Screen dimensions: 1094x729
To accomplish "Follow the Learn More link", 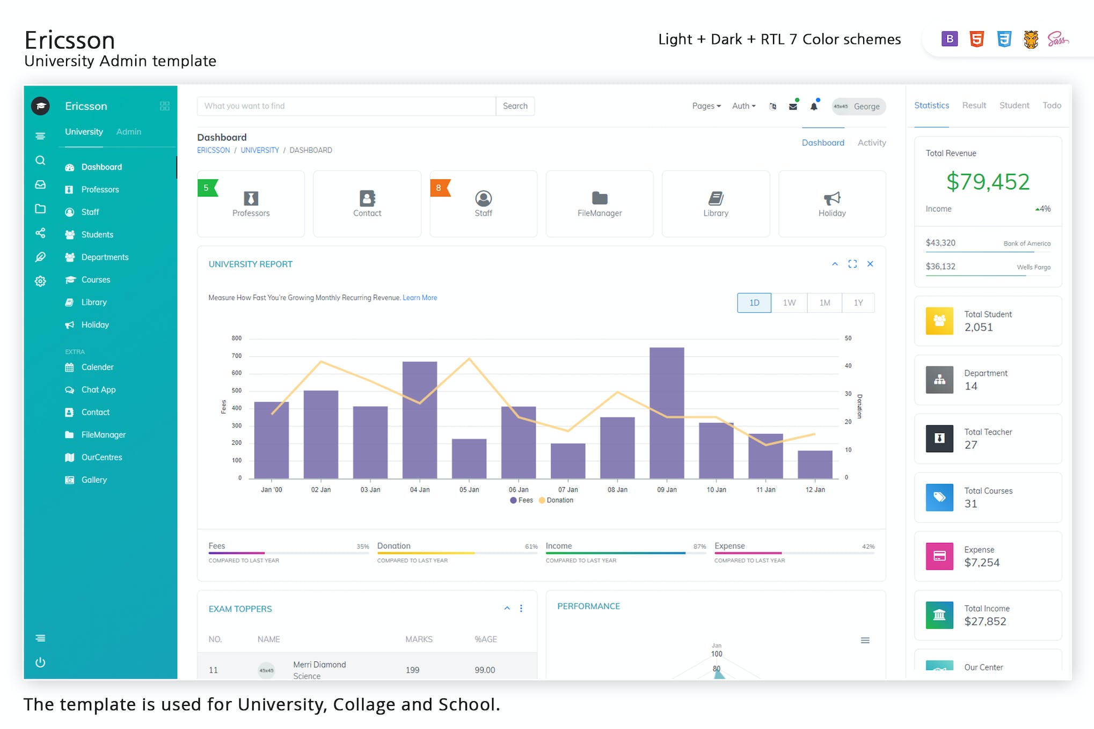I will tap(420, 298).
